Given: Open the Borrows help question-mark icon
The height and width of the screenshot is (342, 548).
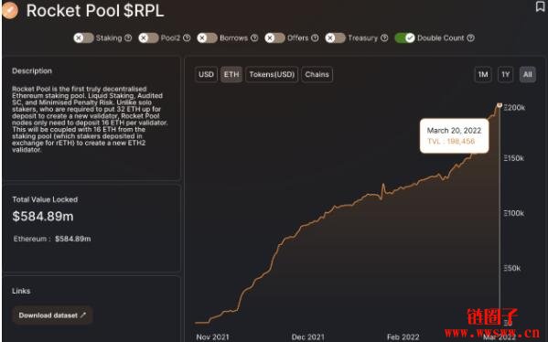Looking at the screenshot, I should tap(254, 37).
